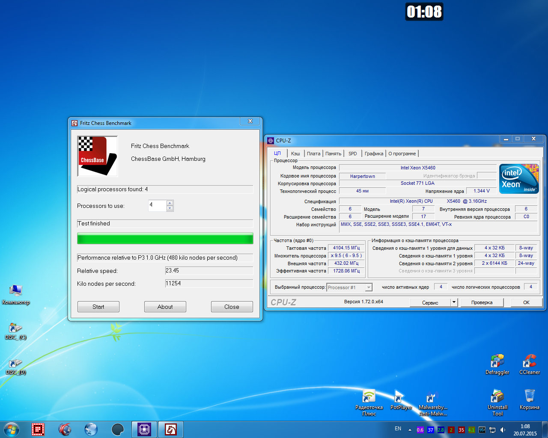
Task: Click OK in the CPU-Z window
Action: [526, 302]
